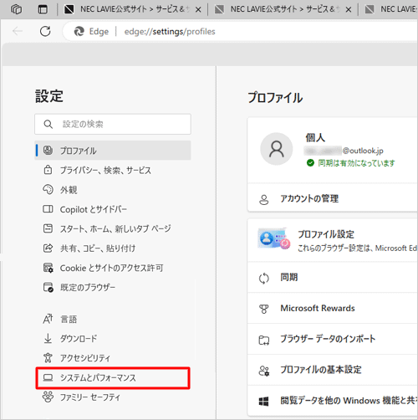
Task: Click the profile avatar picture
Action: [276, 149]
